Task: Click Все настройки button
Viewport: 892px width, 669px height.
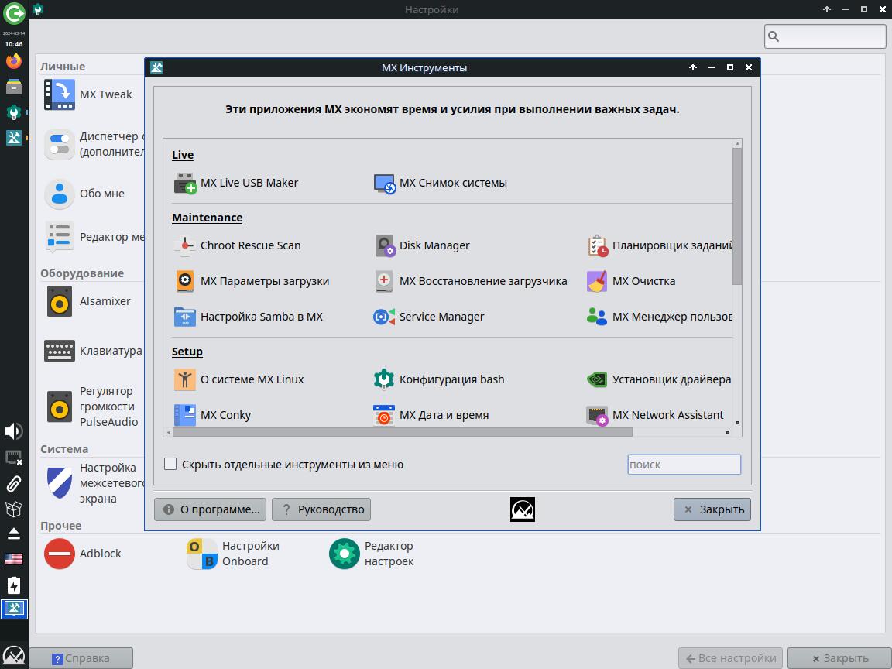Action: tap(730, 658)
